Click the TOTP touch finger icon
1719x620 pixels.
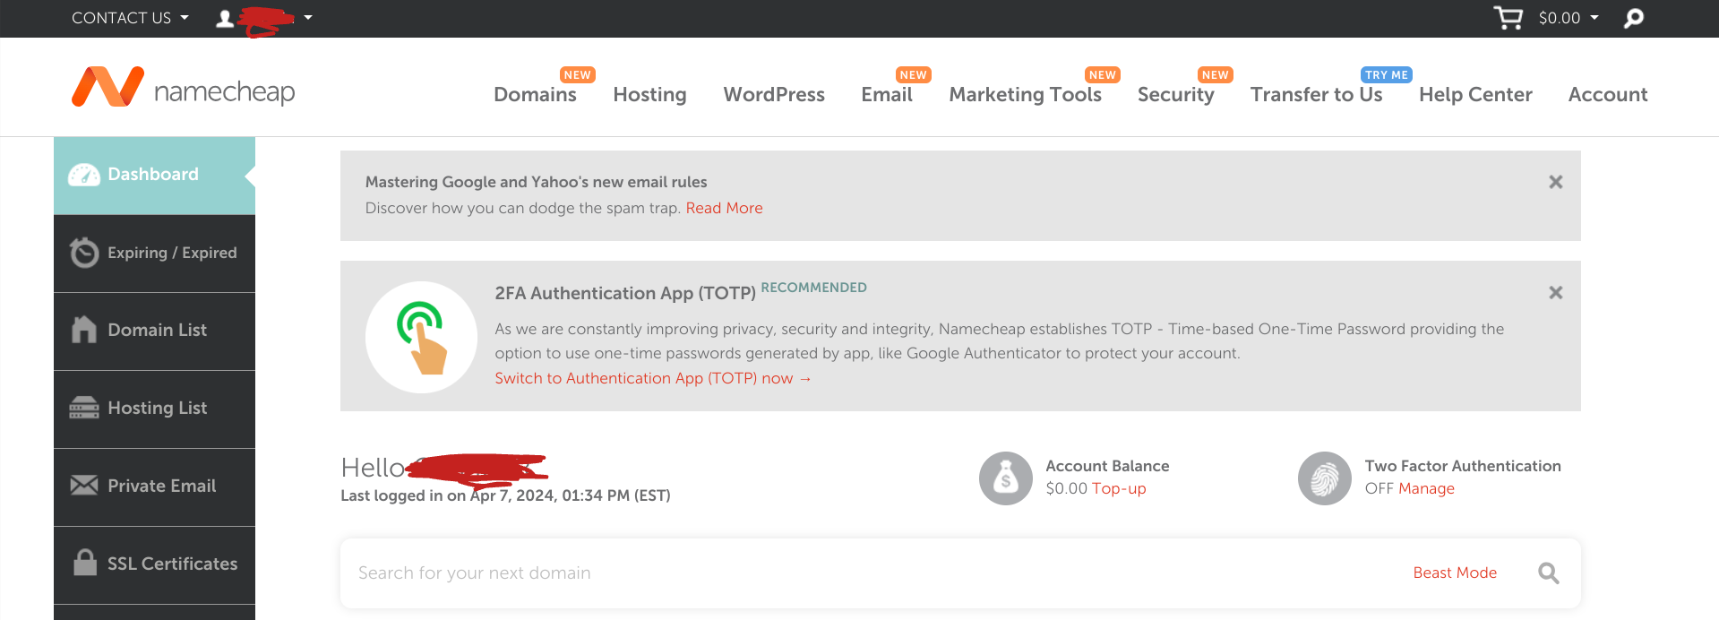point(421,337)
